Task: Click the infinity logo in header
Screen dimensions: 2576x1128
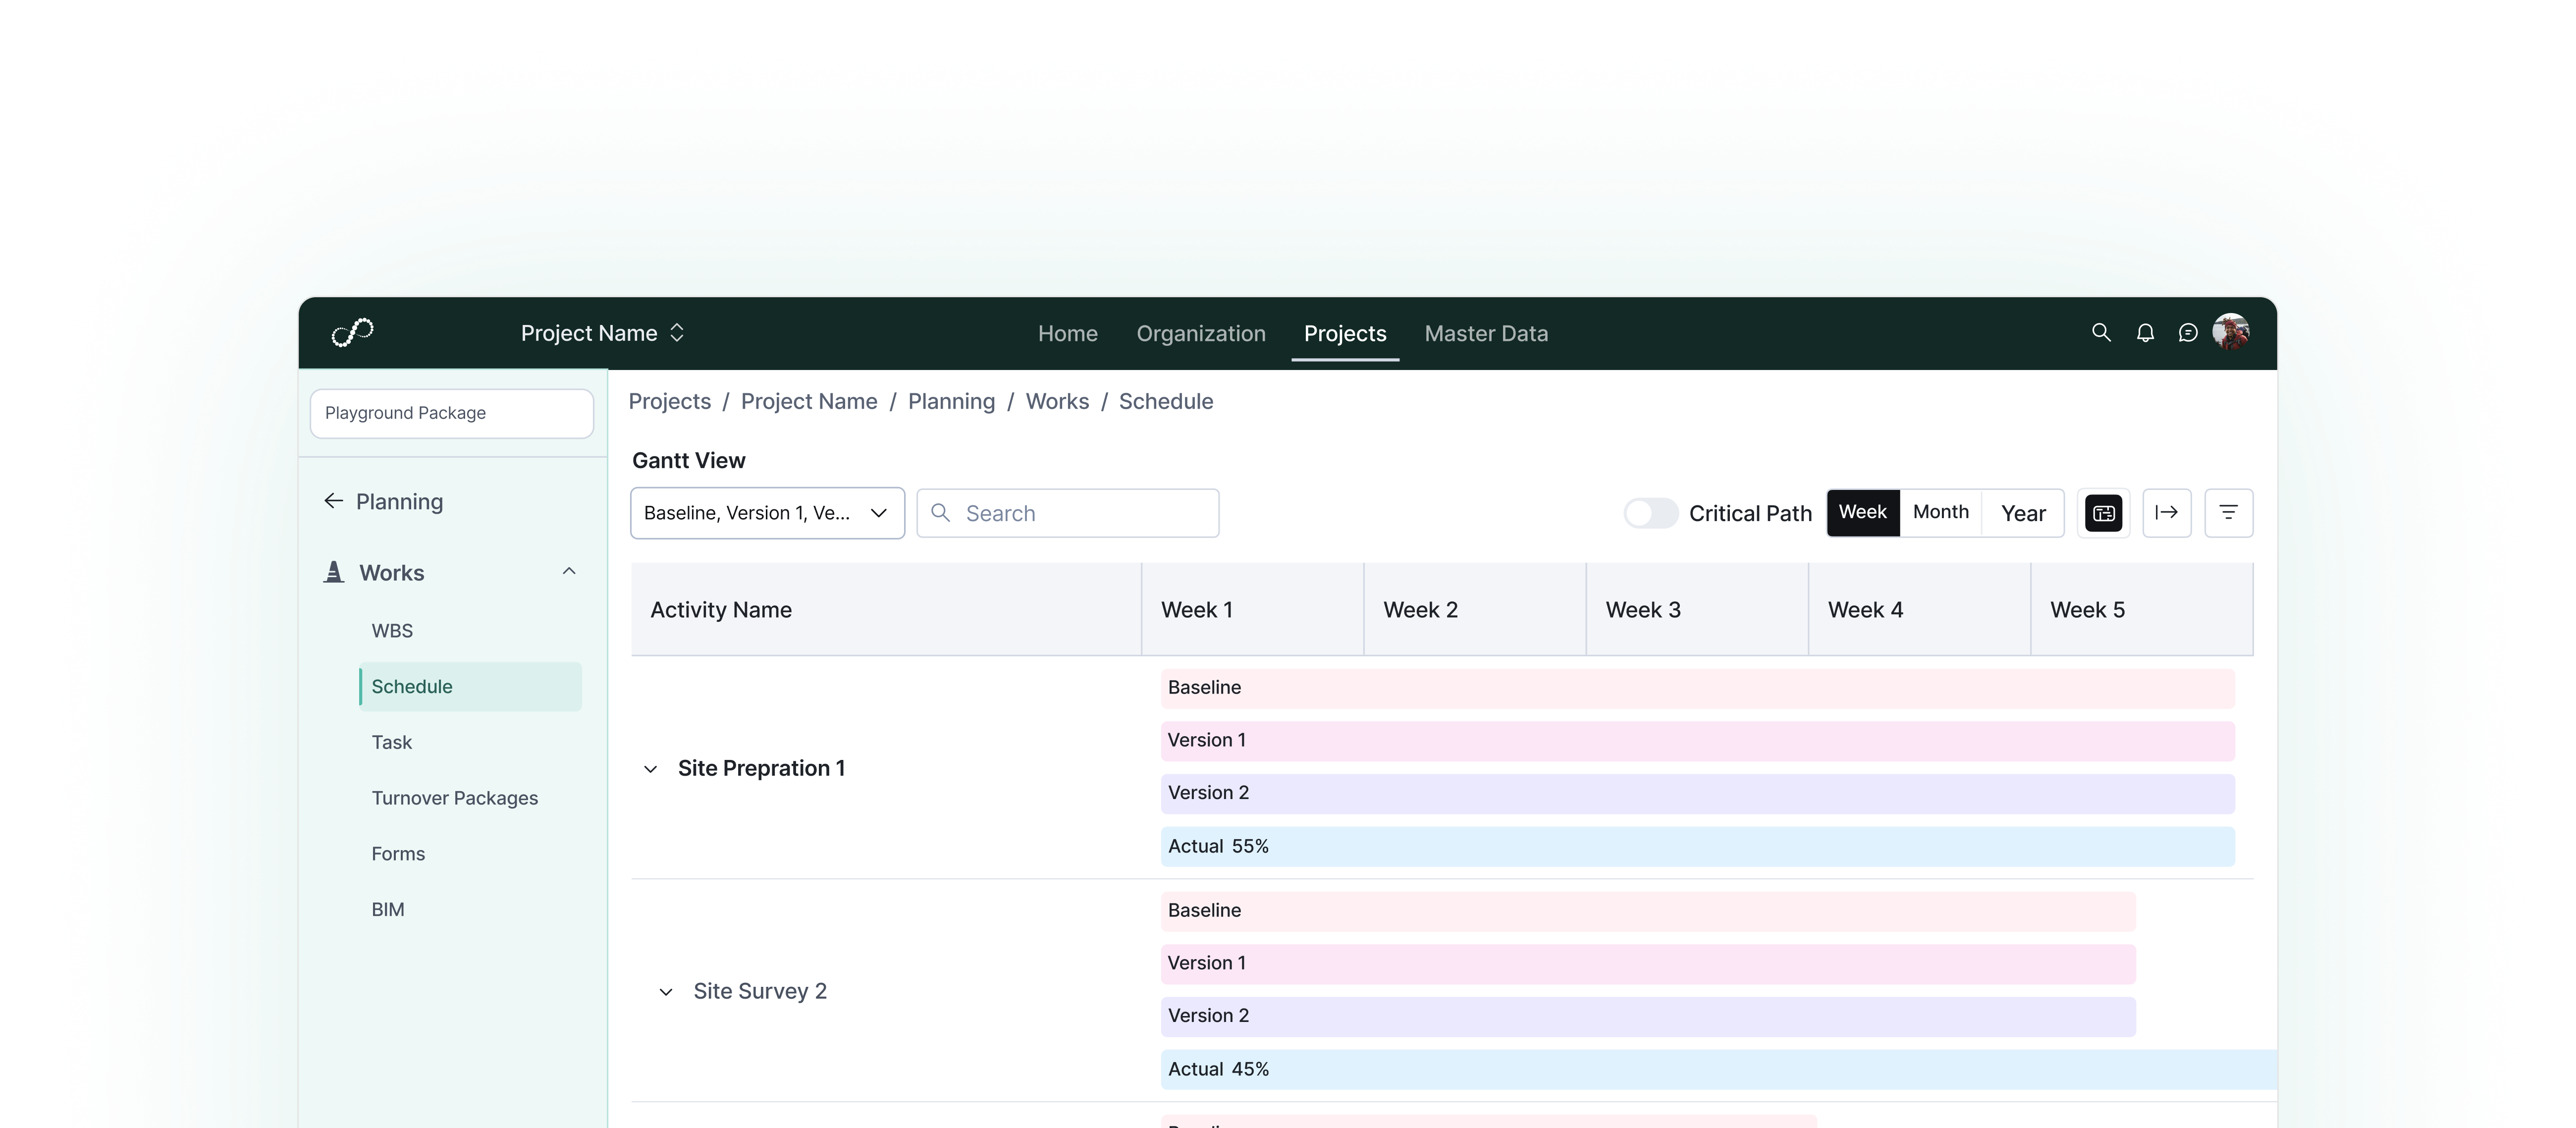Action: click(352, 332)
